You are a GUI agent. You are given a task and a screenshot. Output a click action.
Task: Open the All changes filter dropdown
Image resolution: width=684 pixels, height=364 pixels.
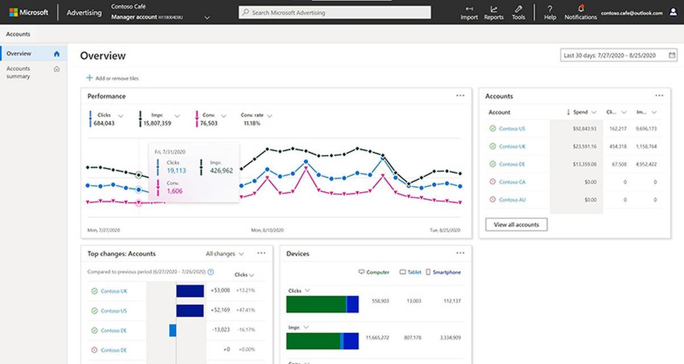coord(224,254)
